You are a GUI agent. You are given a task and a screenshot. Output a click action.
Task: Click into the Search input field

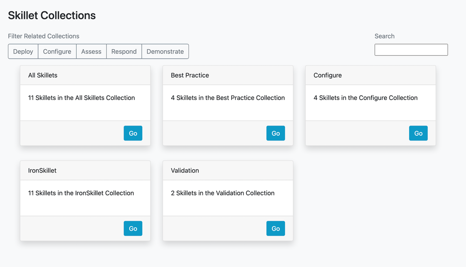pos(411,50)
